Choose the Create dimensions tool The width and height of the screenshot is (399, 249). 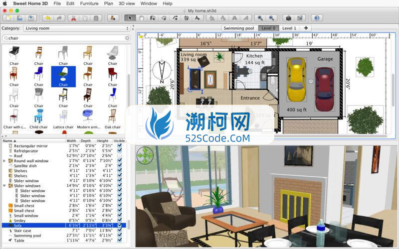186,18
